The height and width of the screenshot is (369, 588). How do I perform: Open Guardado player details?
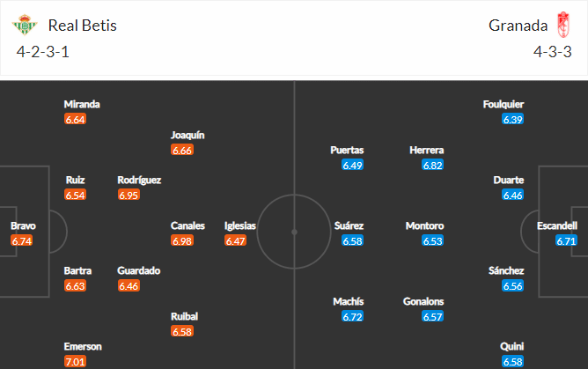pyautogui.click(x=139, y=270)
